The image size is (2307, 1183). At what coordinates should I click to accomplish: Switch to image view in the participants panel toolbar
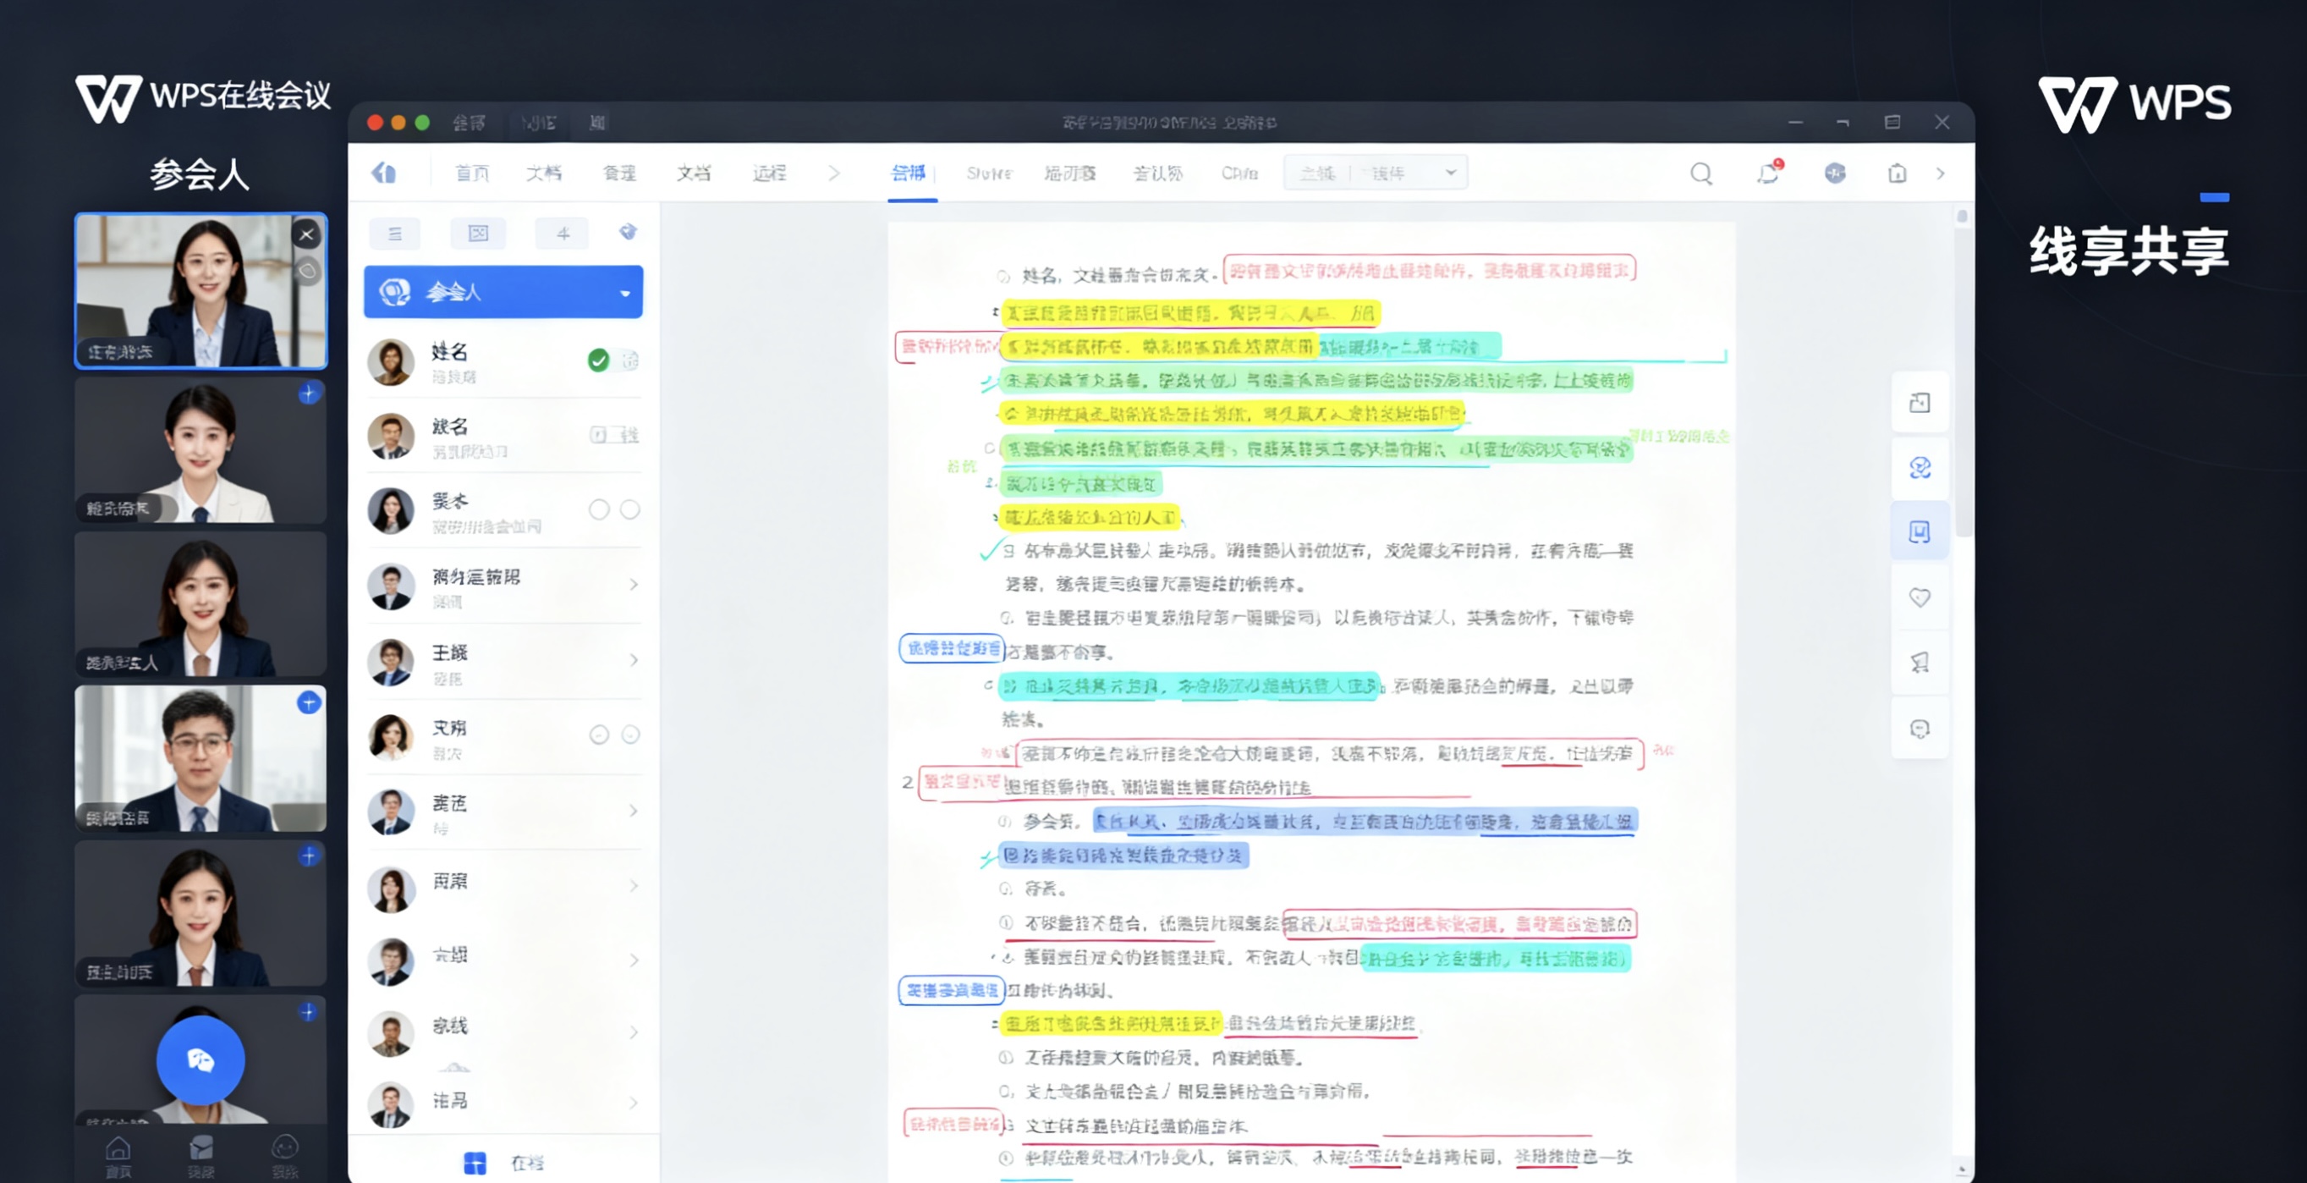[478, 233]
